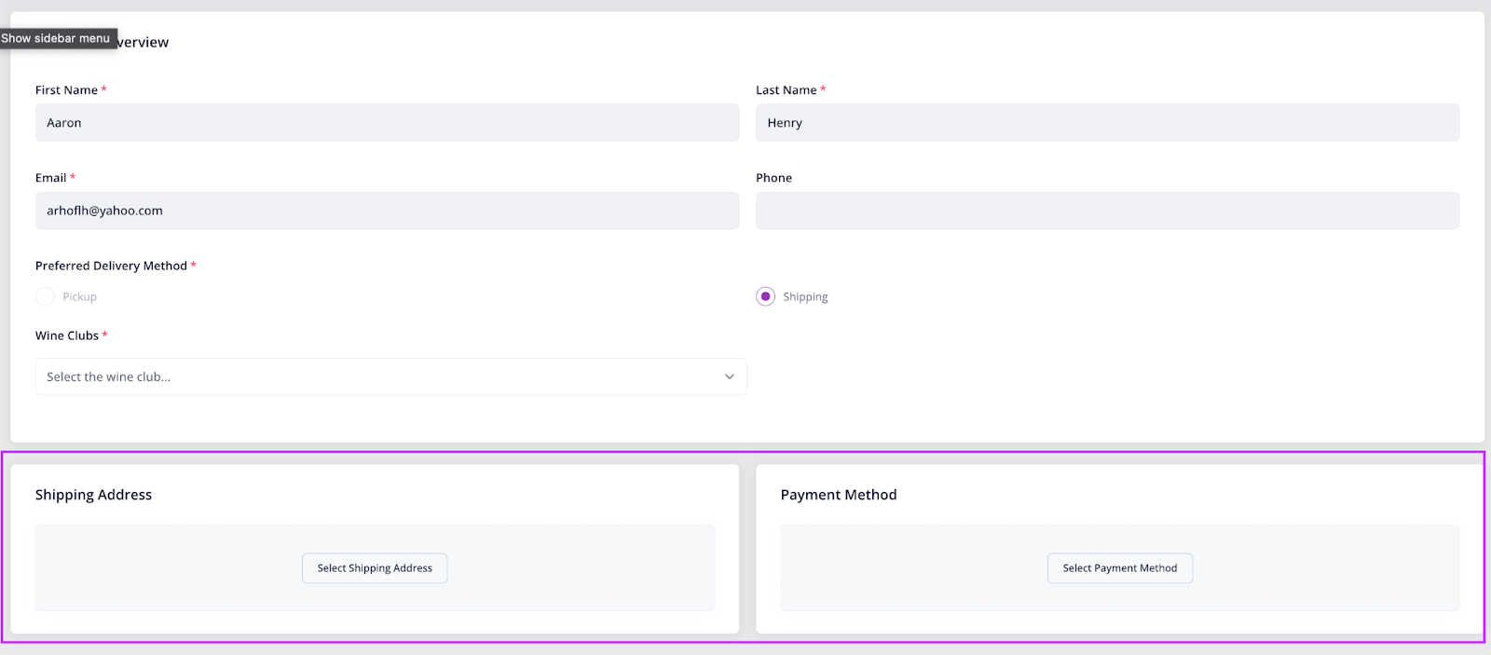Click the Phone field label

(x=773, y=178)
